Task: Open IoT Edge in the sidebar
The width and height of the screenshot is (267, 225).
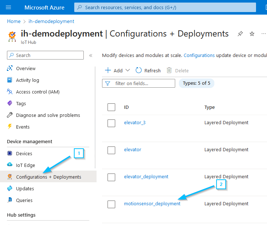Action: (25, 165)
